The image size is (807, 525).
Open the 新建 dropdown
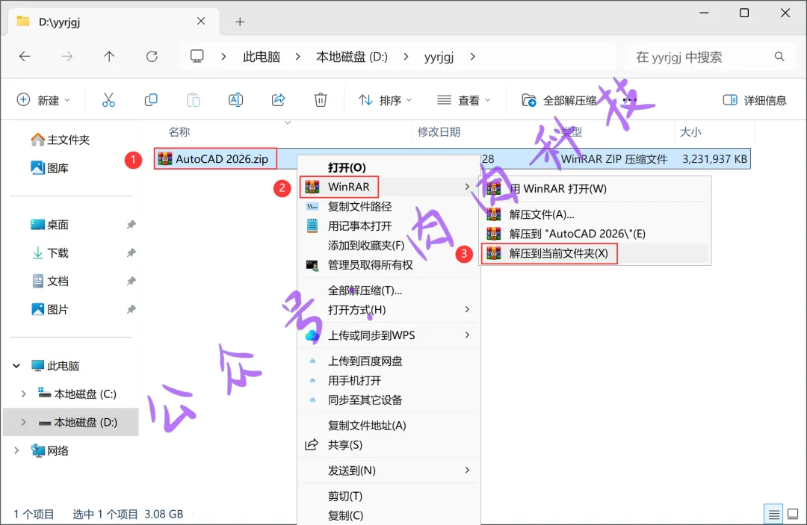44,100
